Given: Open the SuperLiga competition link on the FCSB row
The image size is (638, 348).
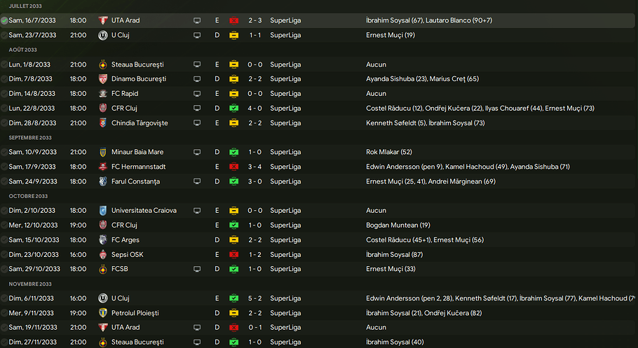Looking at the screenshot, I should pyautogui.click(x=285, y=269).
